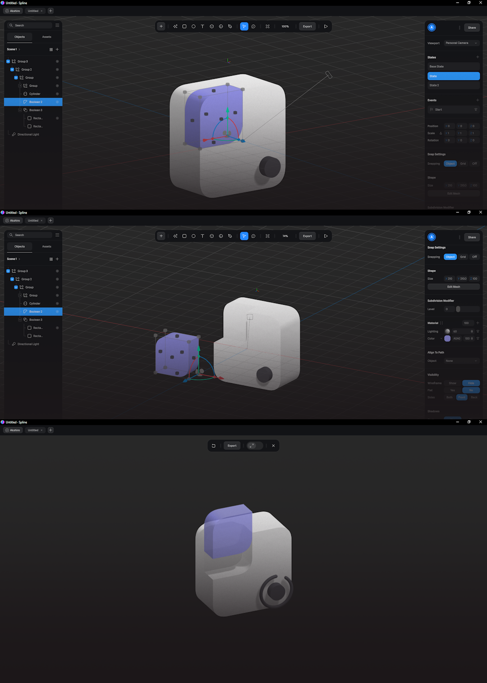487x683 pixels.
Task: Set Wireframe visibility to Show
Action: pos(452,383)
